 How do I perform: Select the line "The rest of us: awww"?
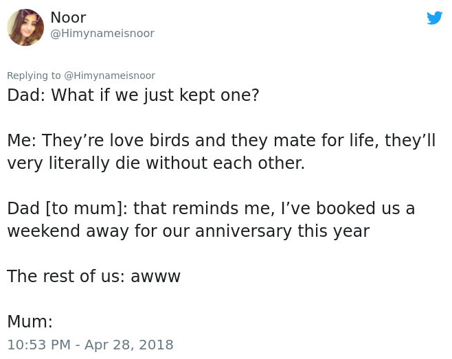click(x=93, y=277)
